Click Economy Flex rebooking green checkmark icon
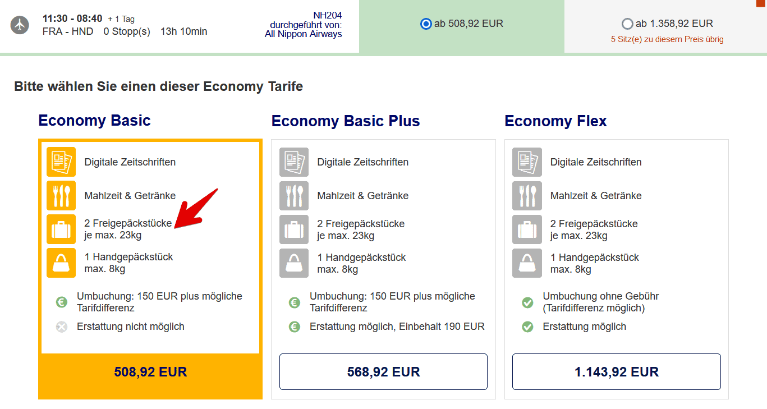This screenshot has width=767, height=409. (527, 302)
